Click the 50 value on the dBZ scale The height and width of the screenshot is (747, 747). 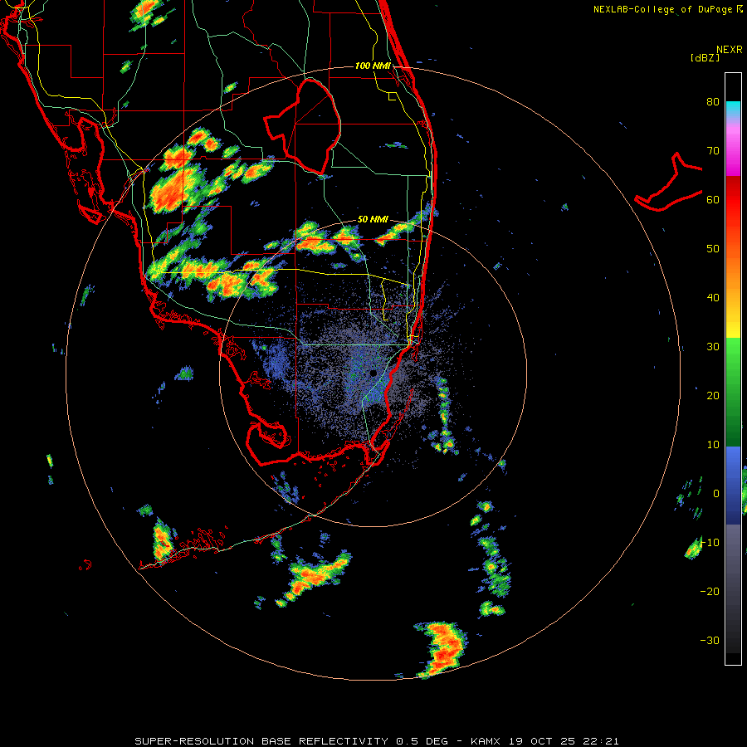pyautogui.click(x=713, y=249)
